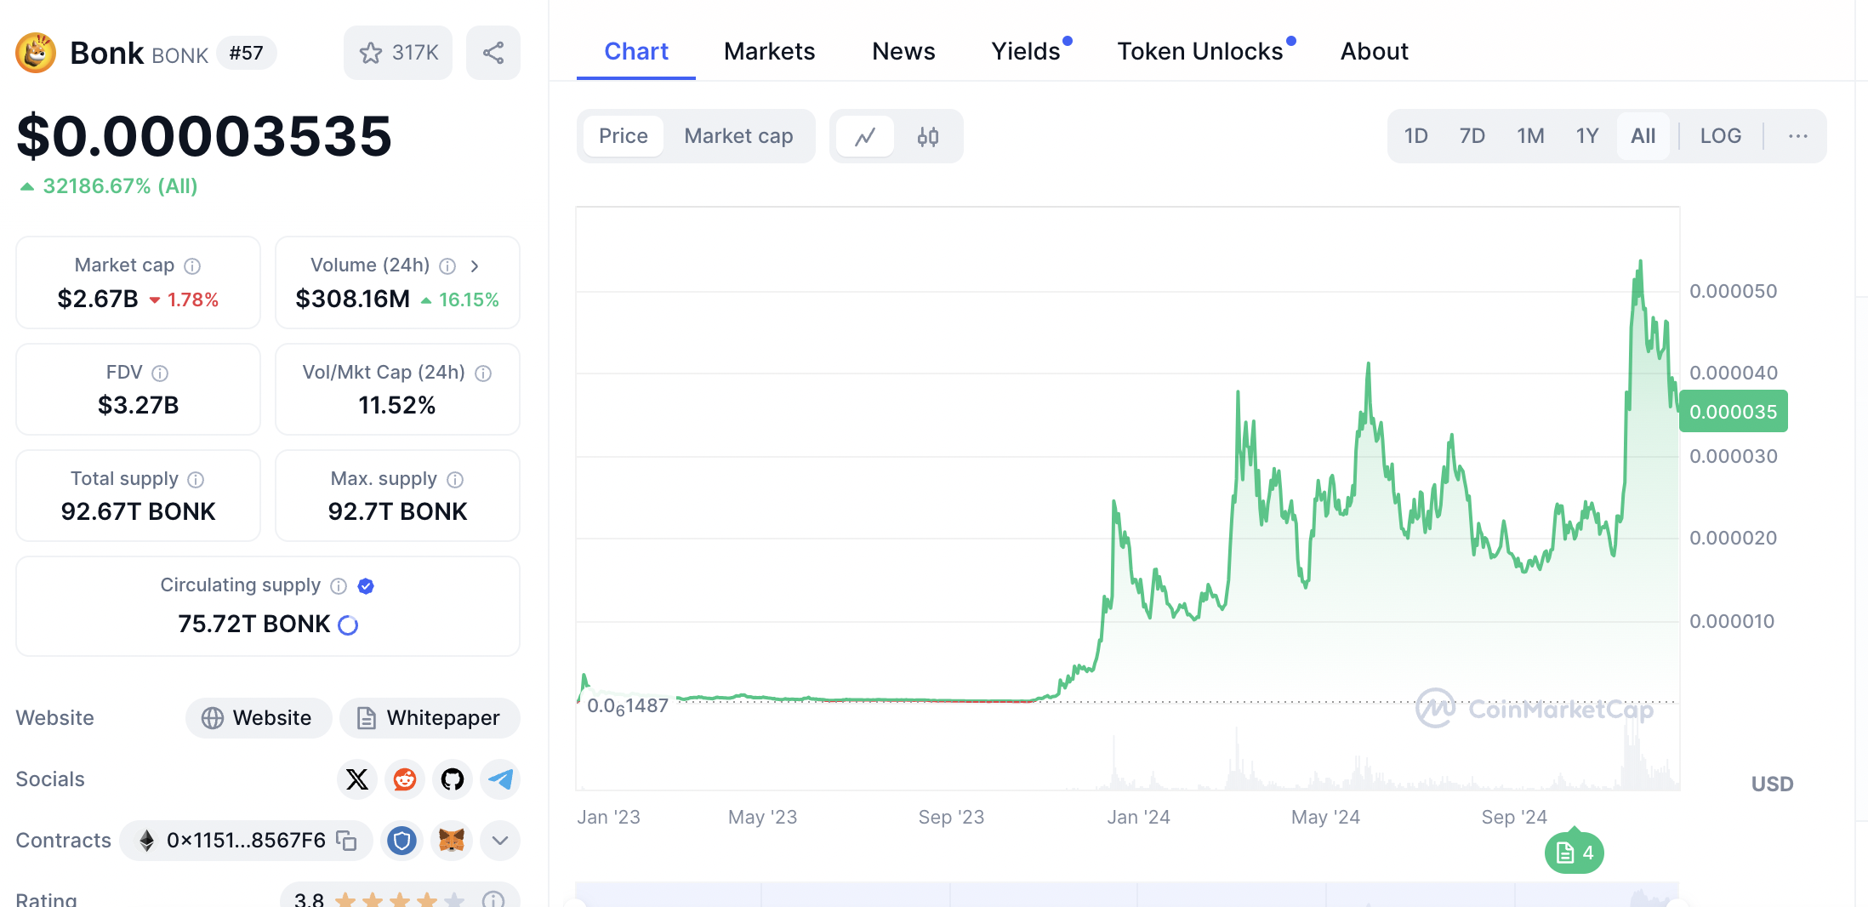
Task: Click the 92.67T BONK total supply
Action: [138, 511]
